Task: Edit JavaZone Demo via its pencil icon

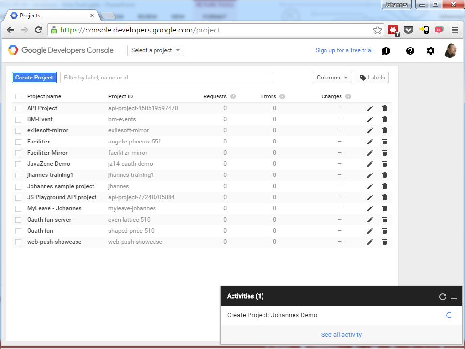Action: tap(370, 164)
